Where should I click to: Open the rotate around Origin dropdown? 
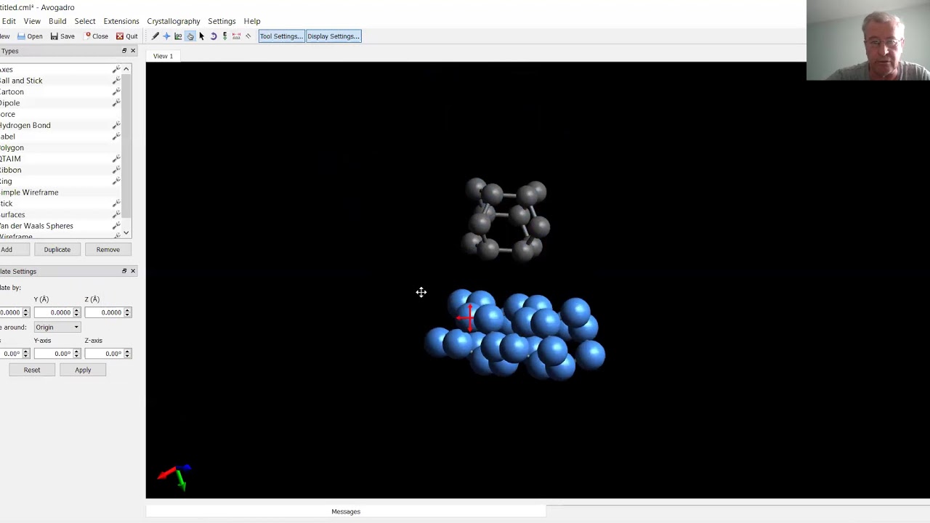(x=57, y=327)
